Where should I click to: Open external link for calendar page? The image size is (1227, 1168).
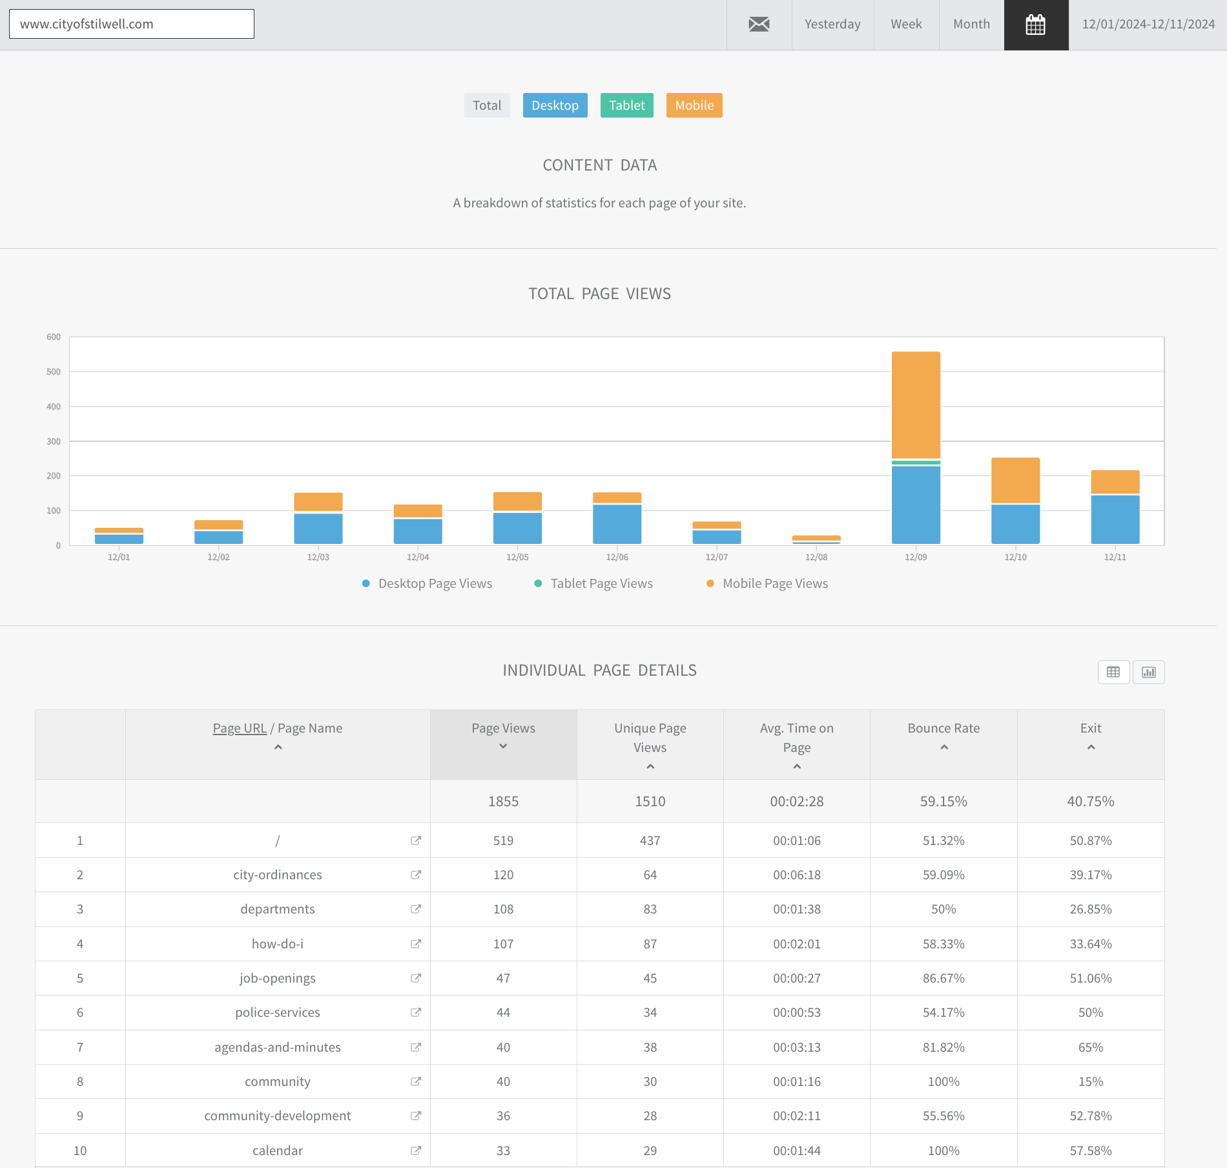coord(416,1151)
